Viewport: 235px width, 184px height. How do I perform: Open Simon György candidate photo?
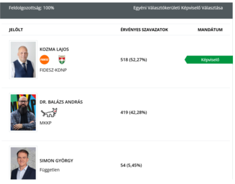[23, 163]
